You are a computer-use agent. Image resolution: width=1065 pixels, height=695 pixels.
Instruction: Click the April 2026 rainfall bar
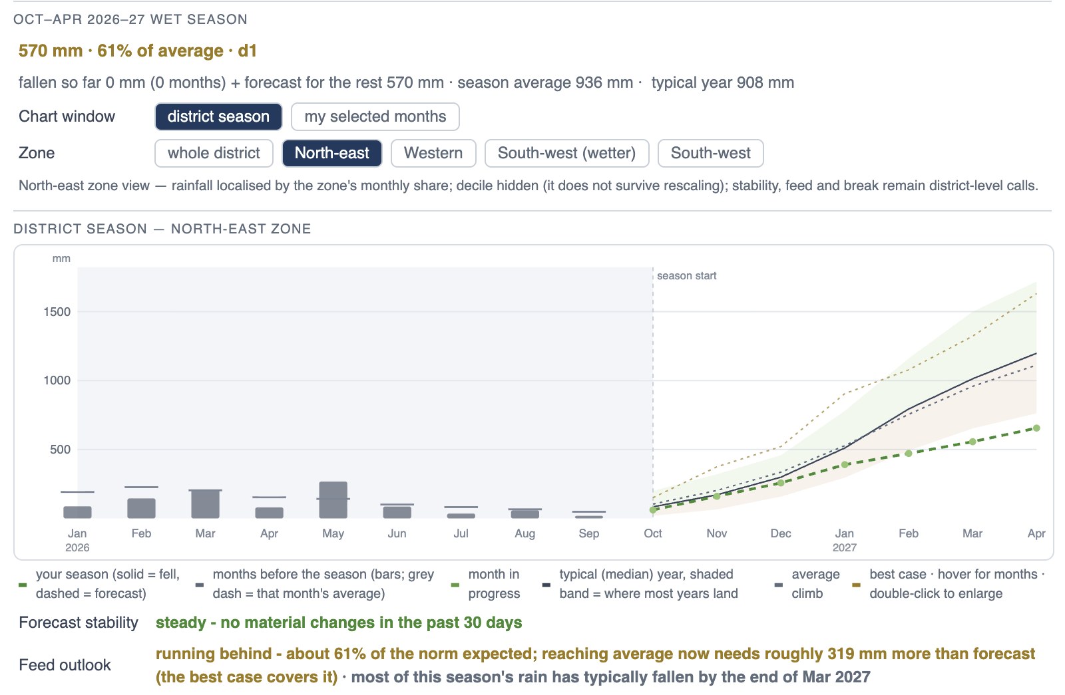(x=269, y=513)
